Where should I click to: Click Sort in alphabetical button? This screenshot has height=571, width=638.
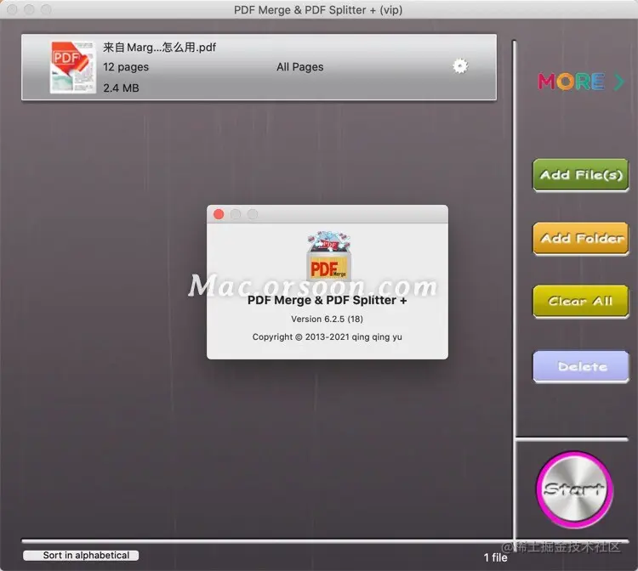click(x=81, y=555)
